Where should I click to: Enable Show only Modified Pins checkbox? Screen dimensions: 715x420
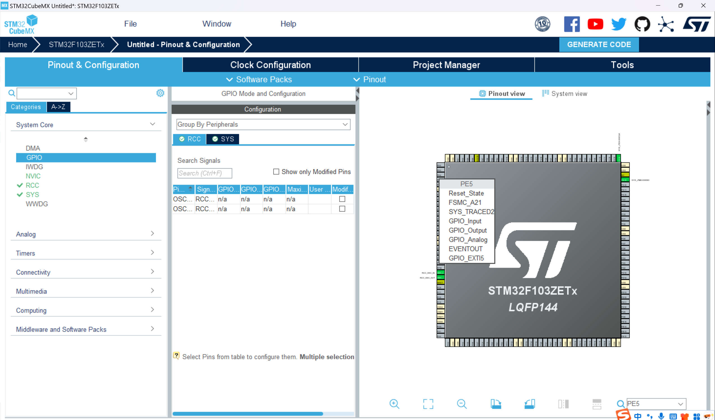pos(276,172)
